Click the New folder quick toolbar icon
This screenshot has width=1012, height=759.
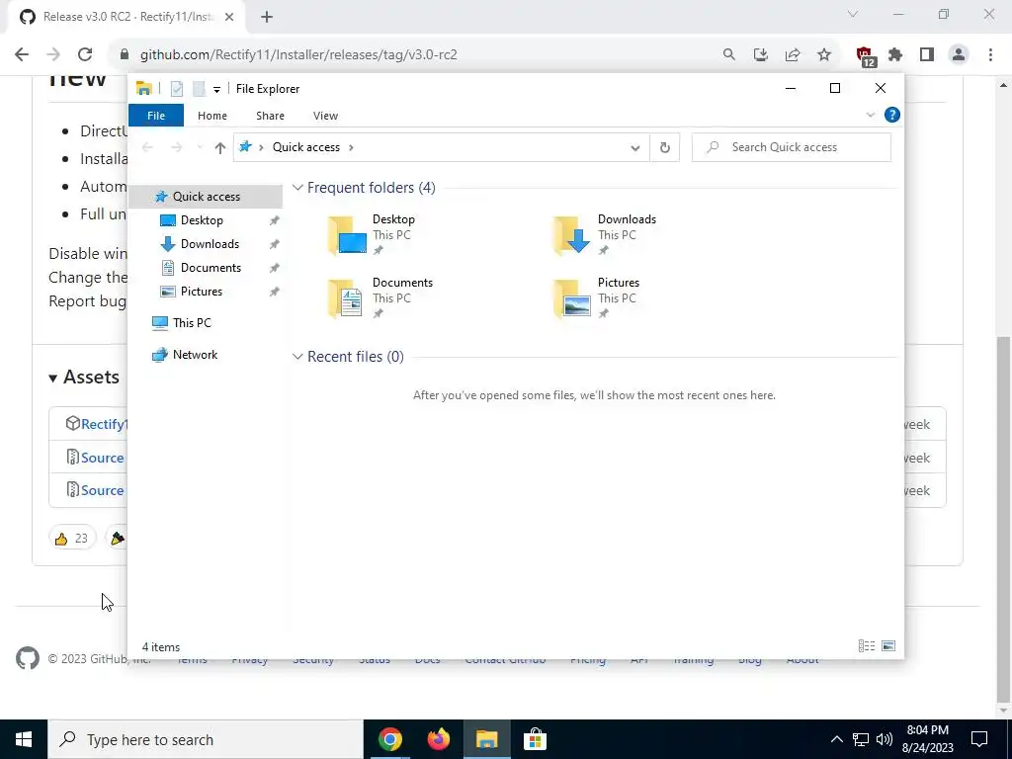click(x=199, y=89)
